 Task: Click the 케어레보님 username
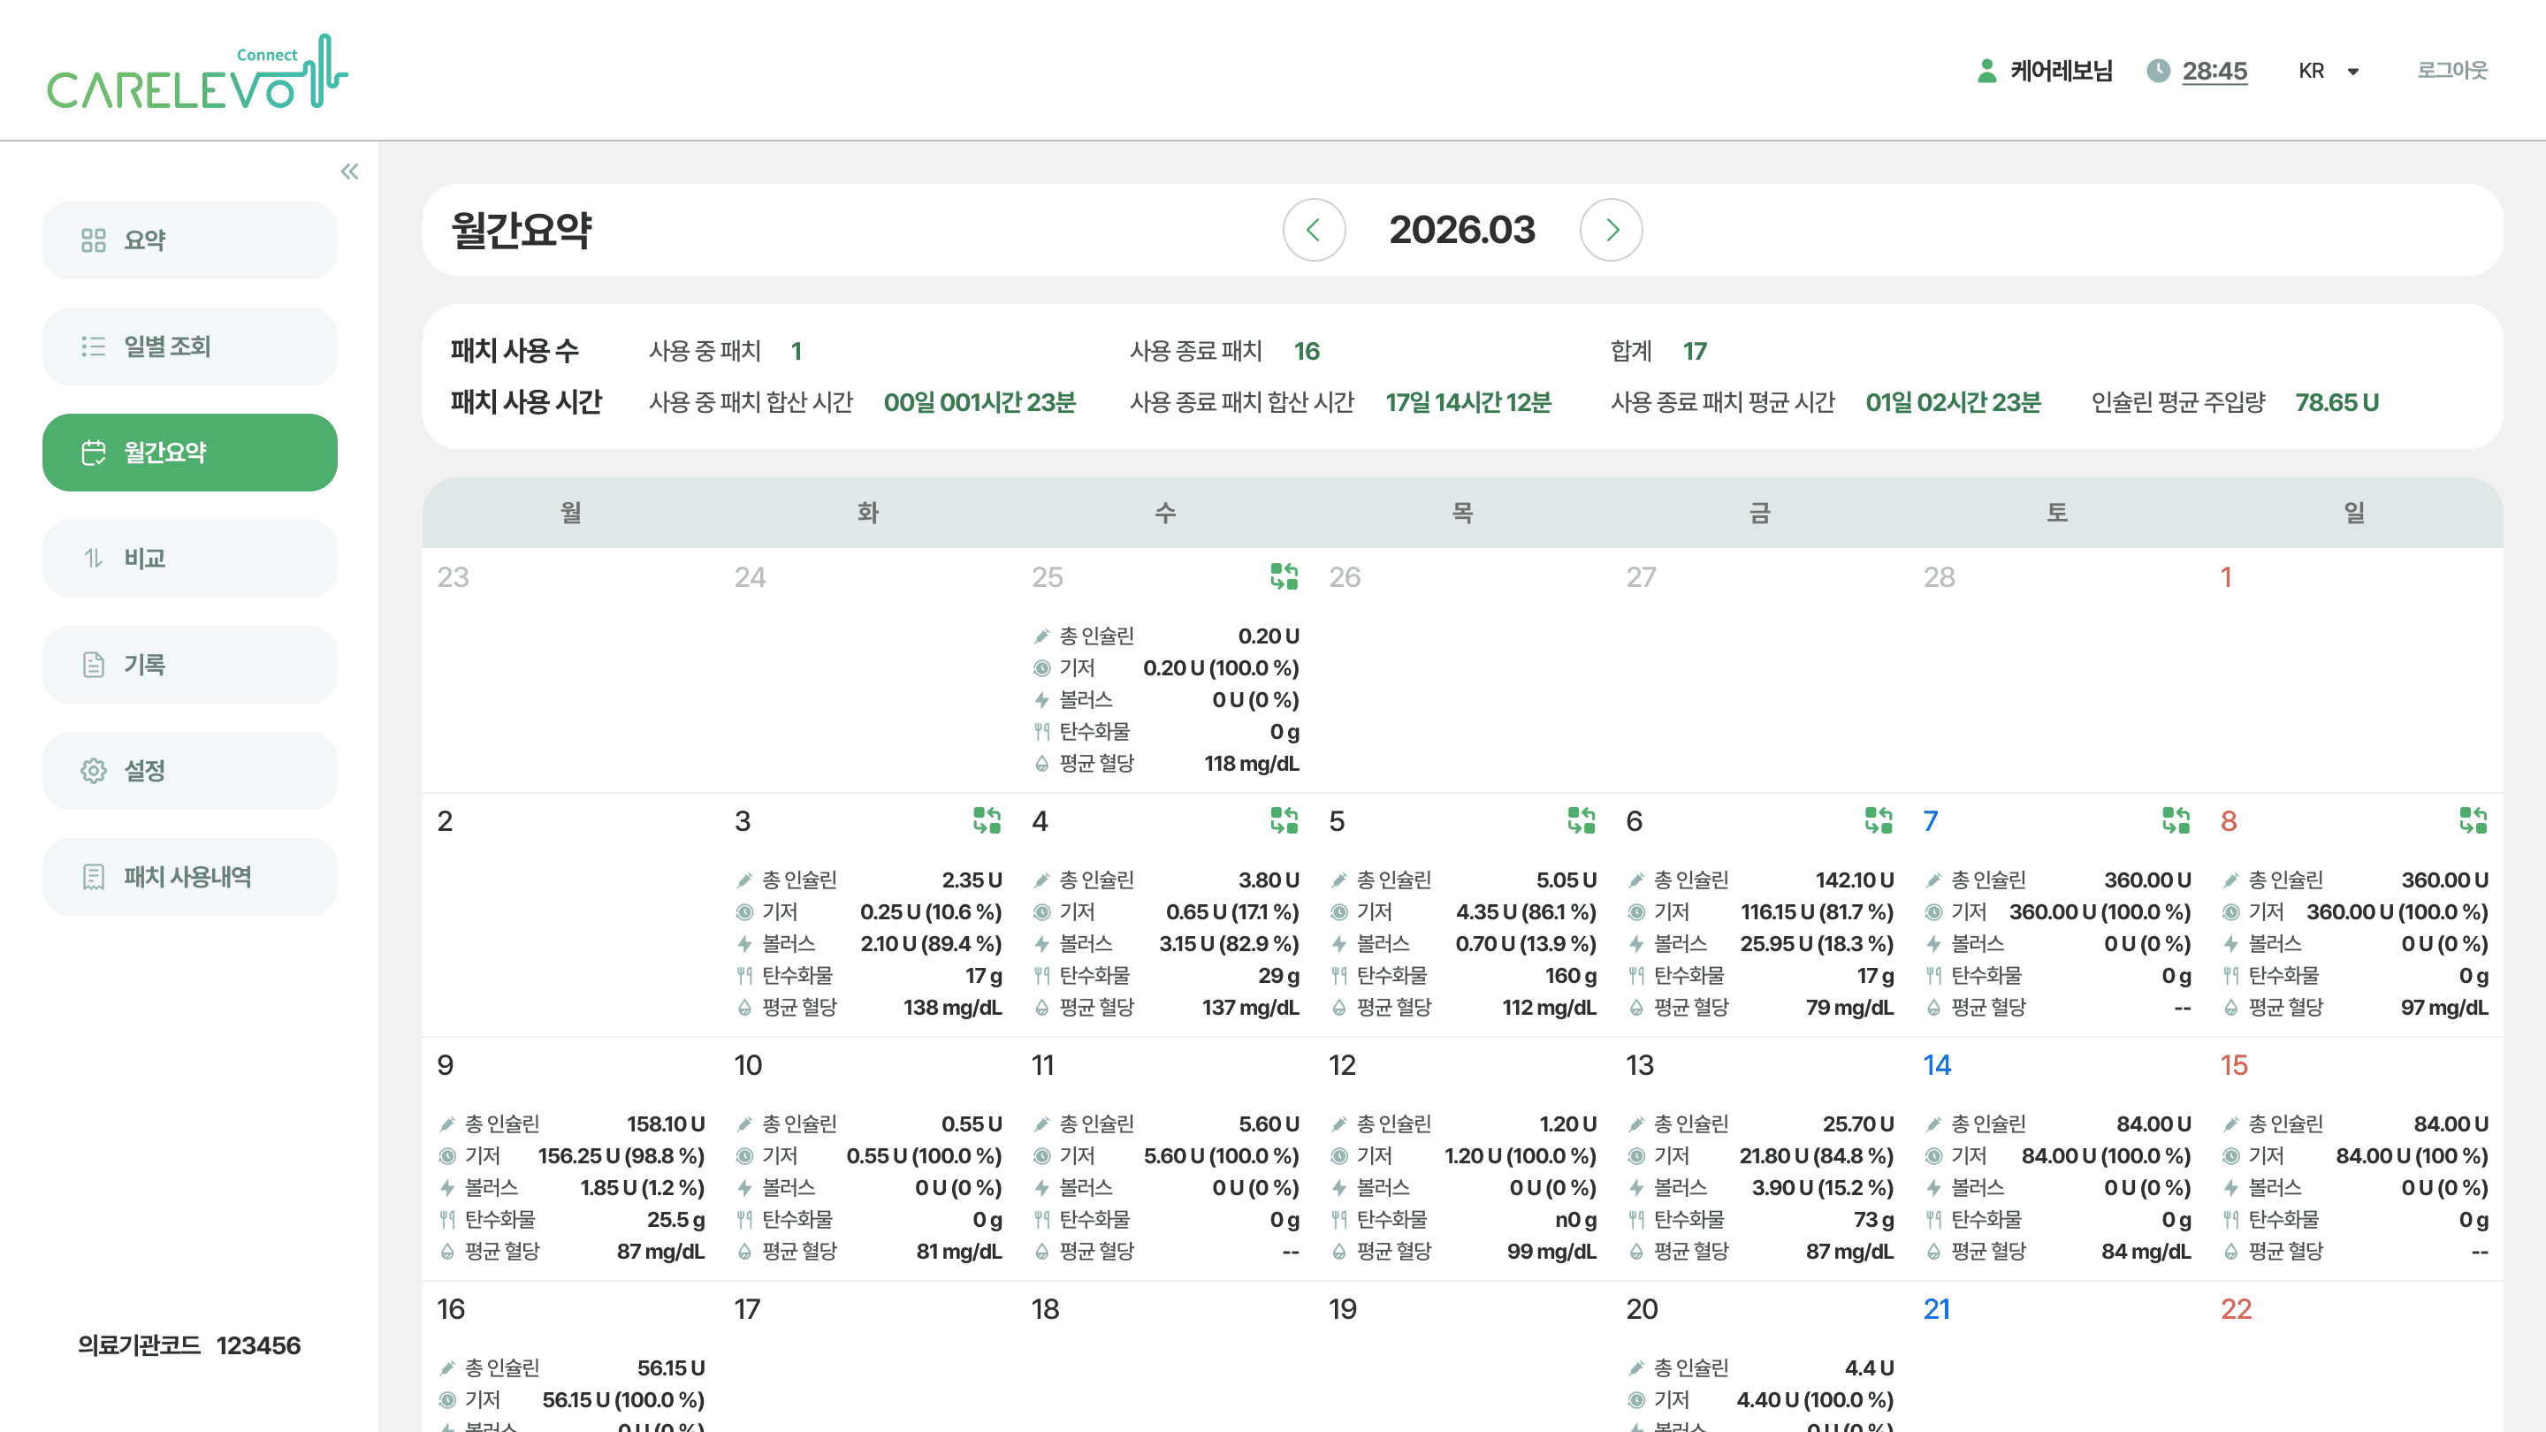[x=2061, y=71]
